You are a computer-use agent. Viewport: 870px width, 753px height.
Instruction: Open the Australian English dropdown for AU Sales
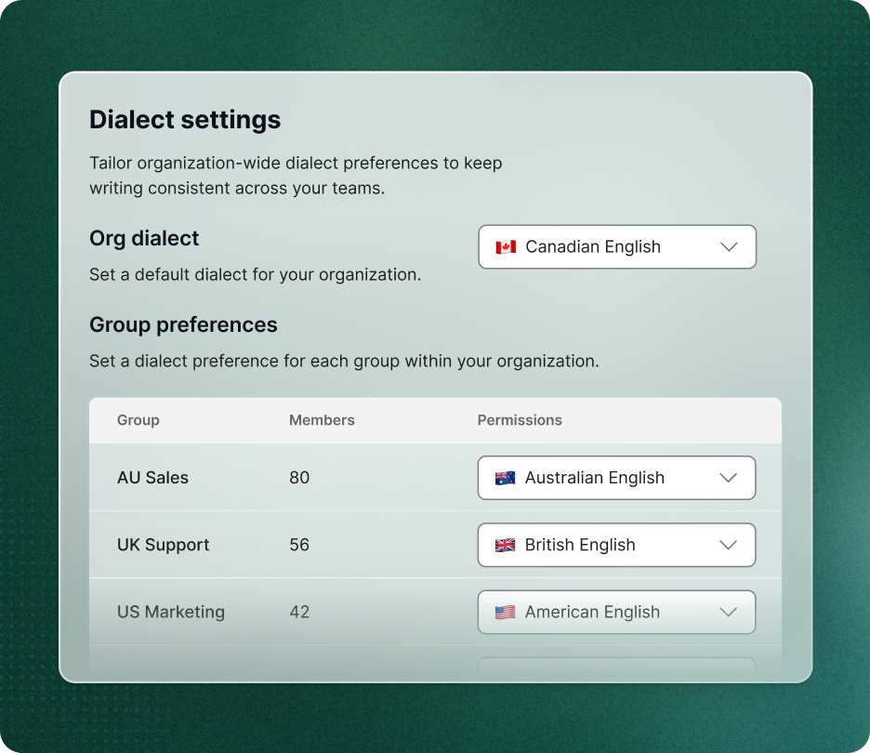[x=616, y=477]
